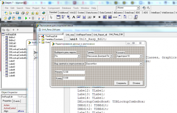This screenshot has width=177, height=113.
Task: Select the arrow cursor palette tool
Action: (51, 17)
